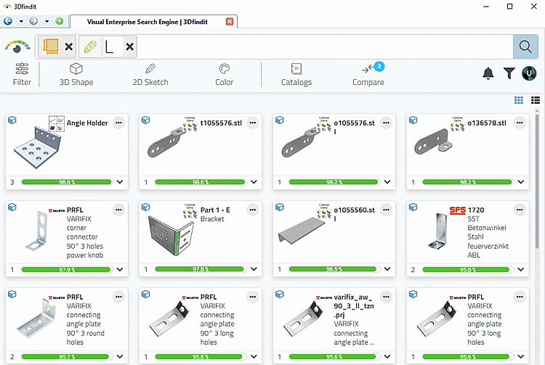Click the 3D cube icon on Part 1 - E

pyautogui.click(x=145, y=207)
